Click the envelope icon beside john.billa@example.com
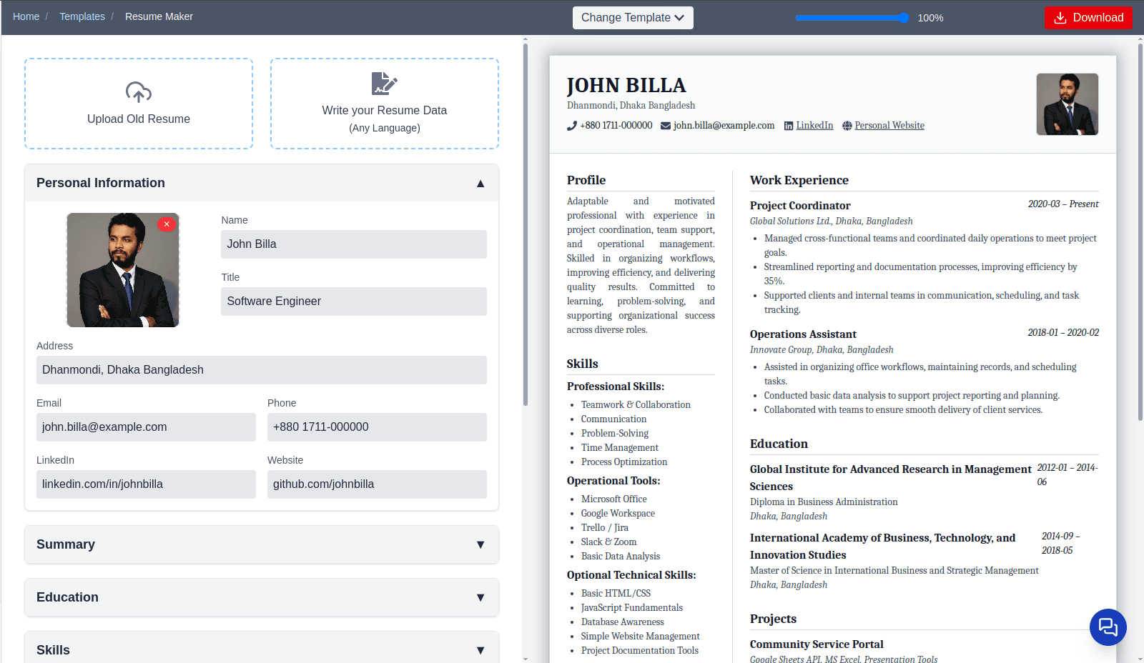The image size is (1144, 663). [x=664, y=125]
